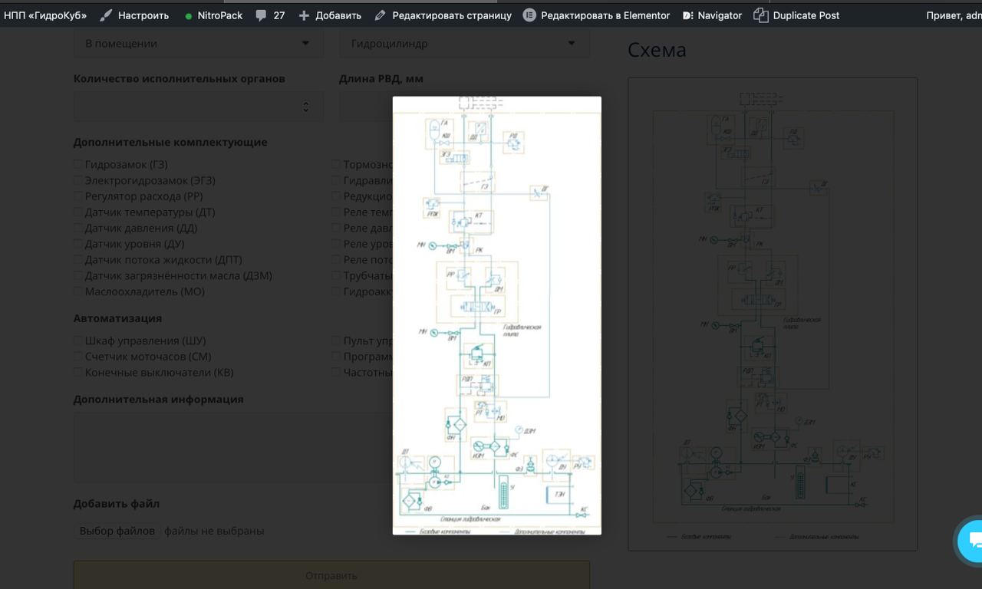Check the Шкаф управления (ШУ) checkbox
The height and width of the screenshot is (589, 982).
point(78,341)
